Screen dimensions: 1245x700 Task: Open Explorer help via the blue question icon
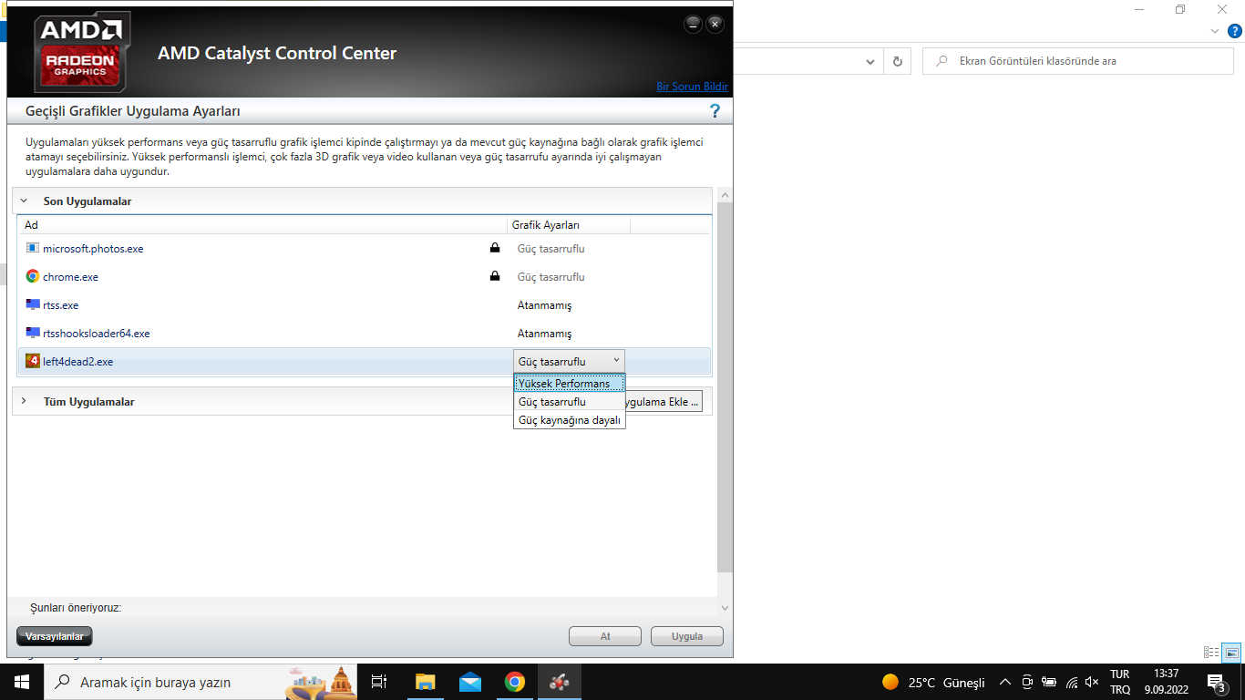(x=1235, y=31)
